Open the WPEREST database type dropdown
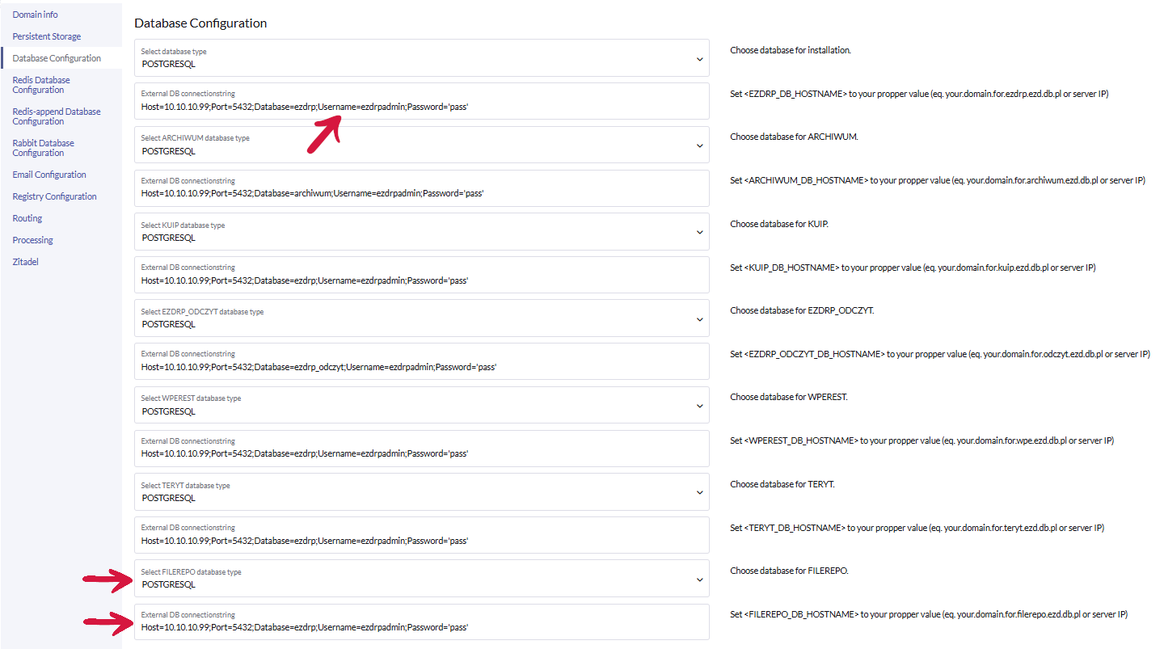The height and width of the screenshot is (649, 1164). [699, 406]
